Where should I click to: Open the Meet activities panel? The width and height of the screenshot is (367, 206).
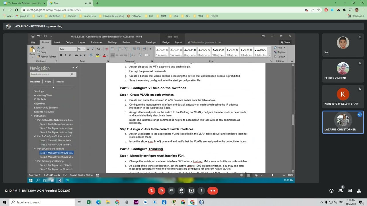[x=359, y=191]
